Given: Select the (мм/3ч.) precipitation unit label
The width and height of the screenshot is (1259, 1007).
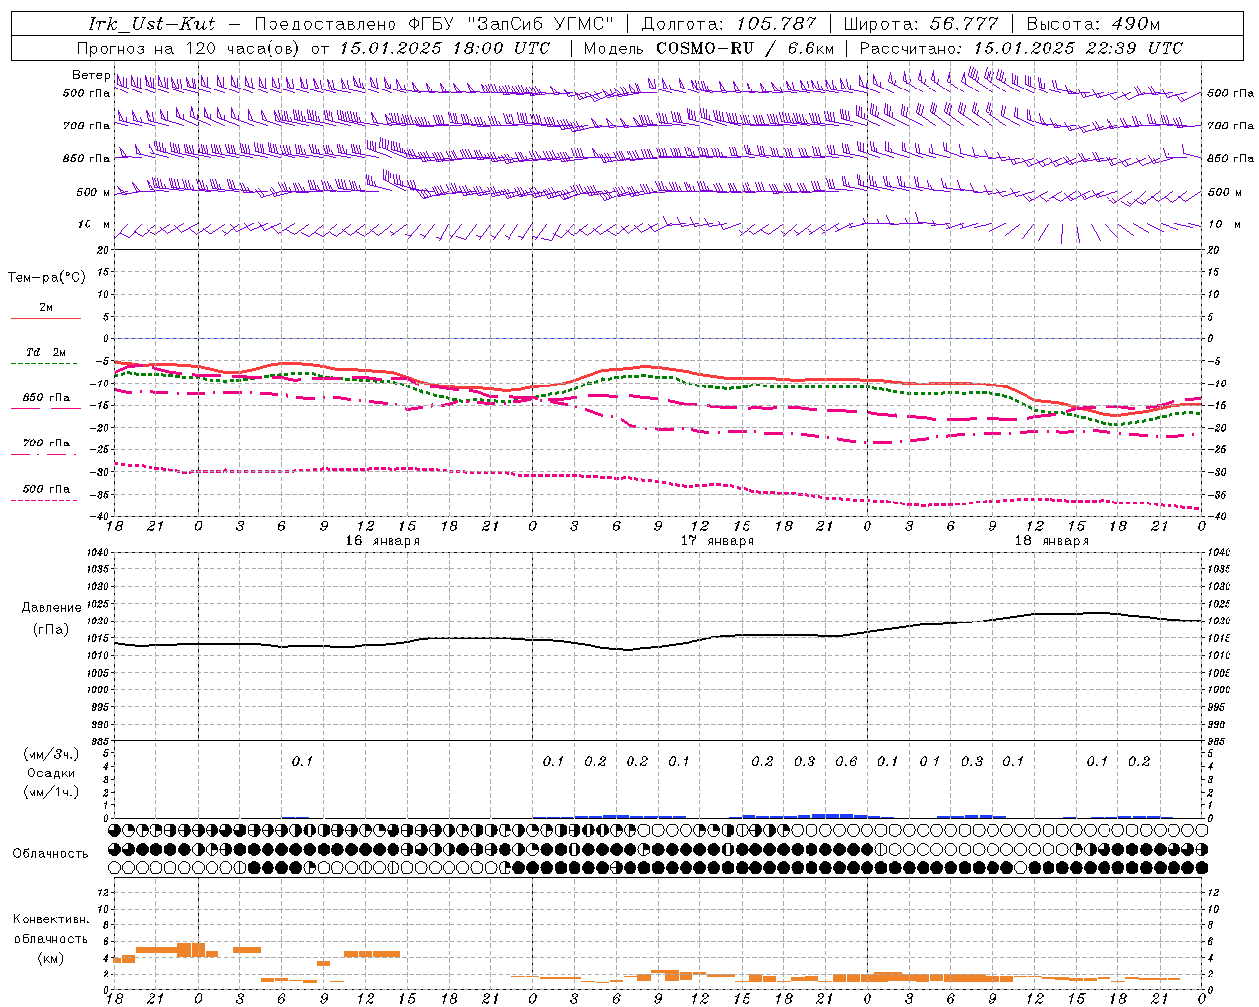Looking at the screenshot, I should coord(51,754).
